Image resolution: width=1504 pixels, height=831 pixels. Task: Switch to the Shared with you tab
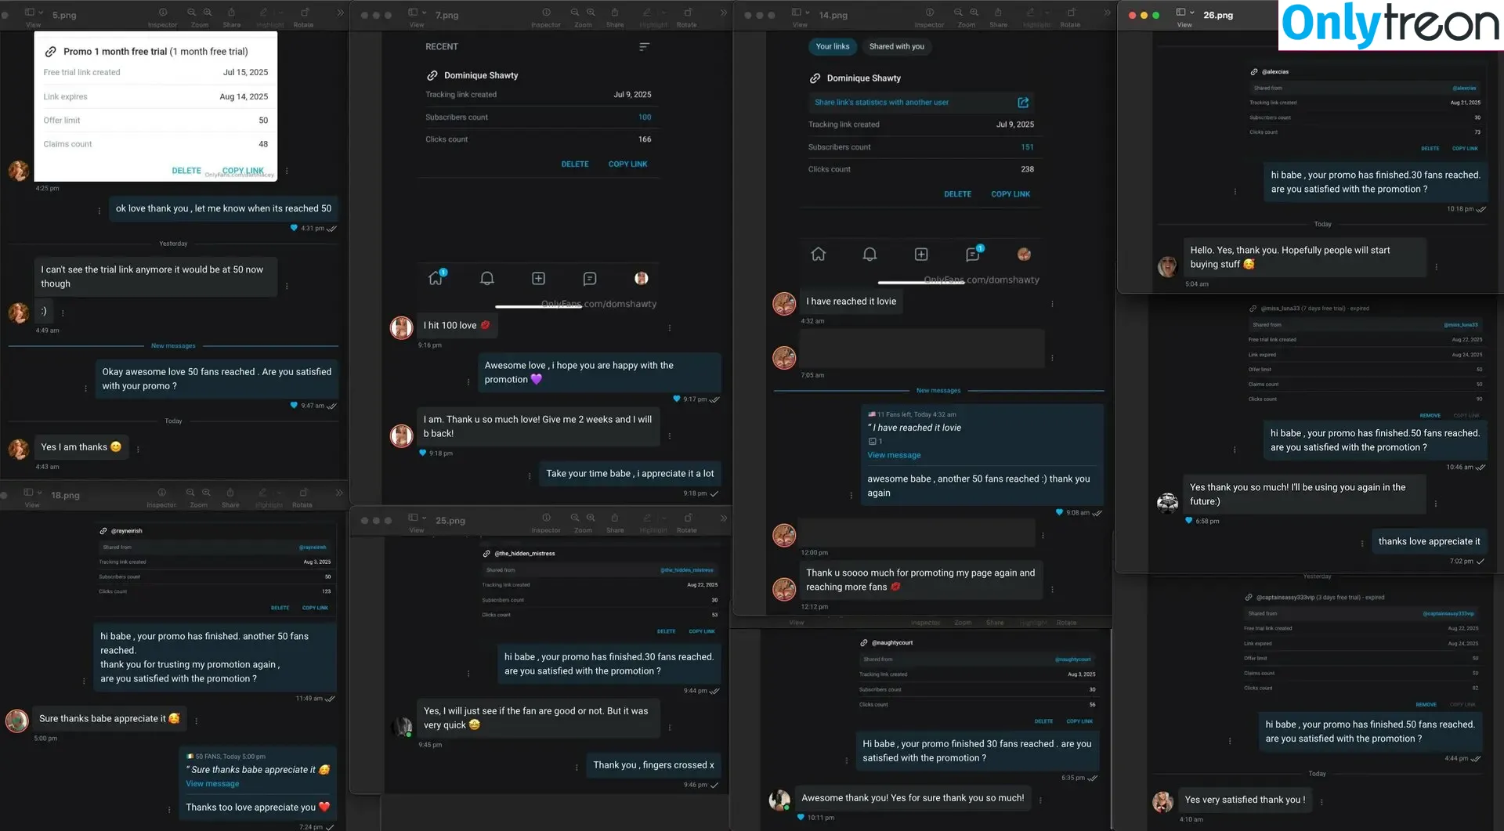point(896,47)
